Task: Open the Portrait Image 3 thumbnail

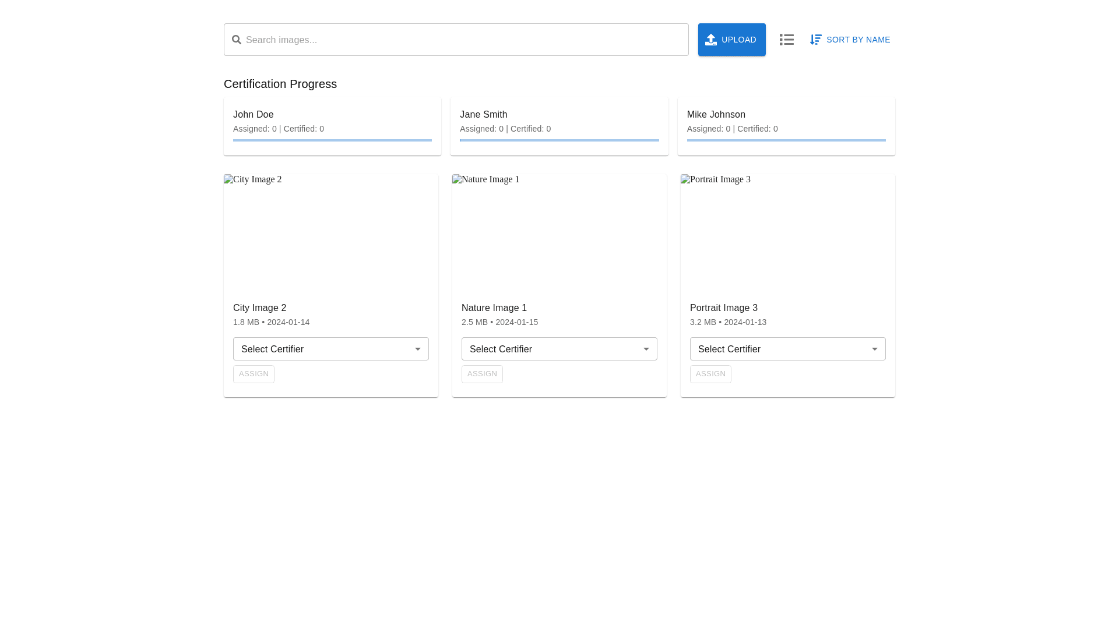Action: pyautogui.click(x=787, y=233)
